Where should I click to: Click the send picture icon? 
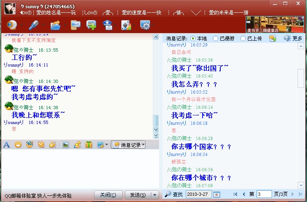(x=65, y=145)
